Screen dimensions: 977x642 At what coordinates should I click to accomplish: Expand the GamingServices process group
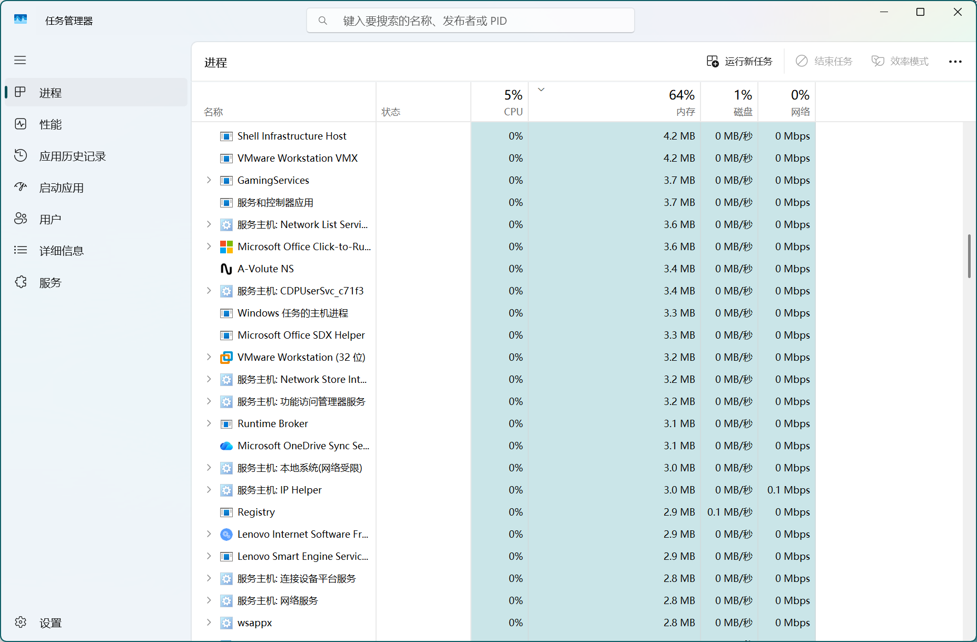click(x=209, y=180)
